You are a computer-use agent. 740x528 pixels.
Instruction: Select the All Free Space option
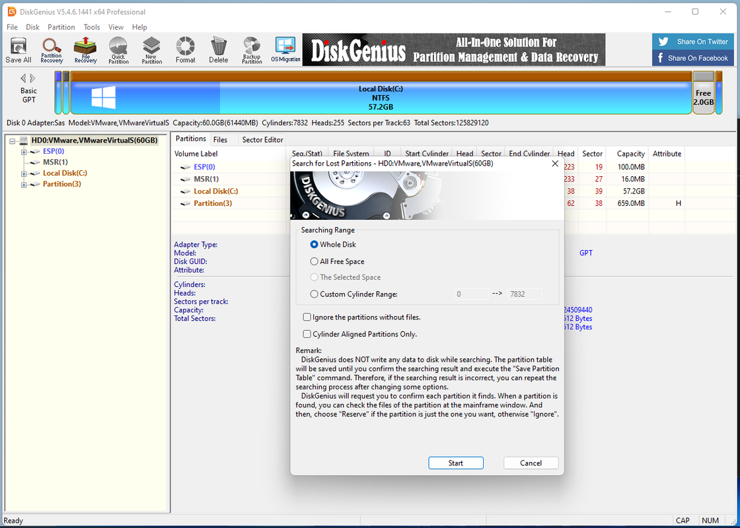coord(314,261)
